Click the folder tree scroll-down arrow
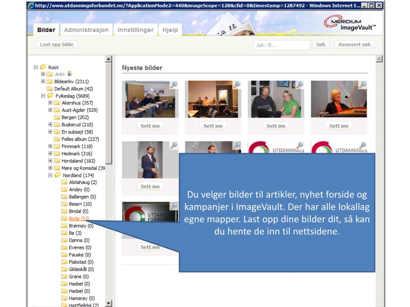Viewport: 410px width, 307px height. tap(109, 303)
